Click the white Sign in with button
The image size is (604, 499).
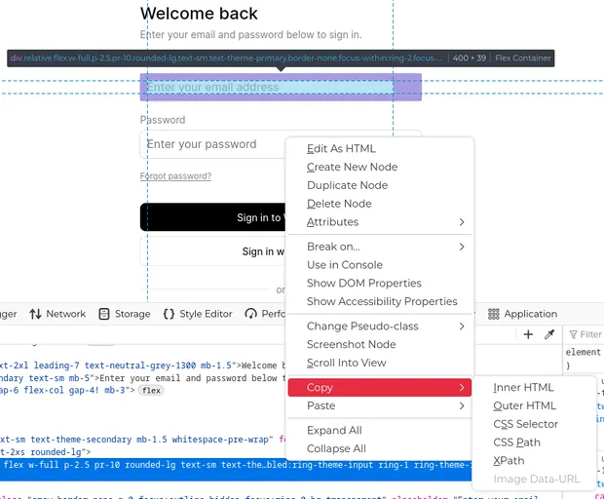212,251
